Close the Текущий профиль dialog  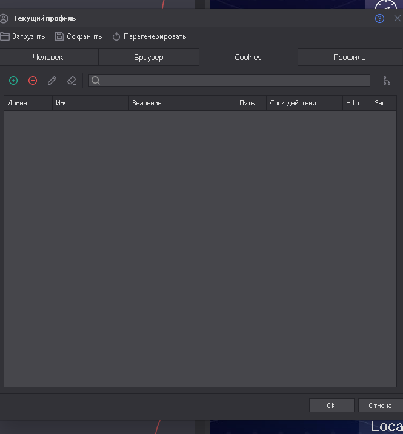[398, 18]
